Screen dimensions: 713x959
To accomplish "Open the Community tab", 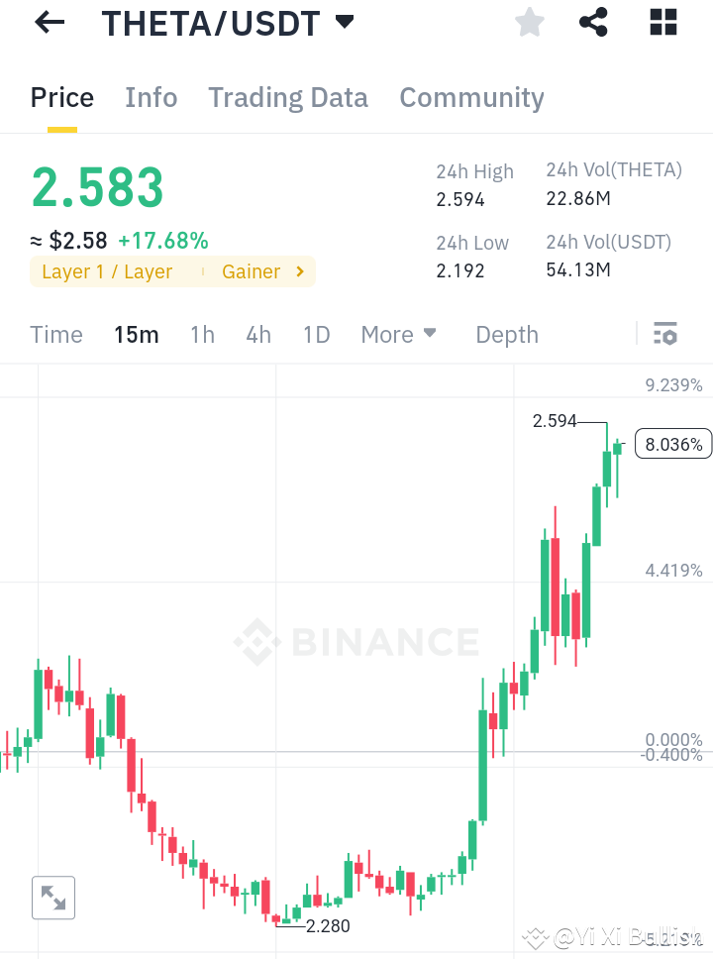I will pyautogui.click(x=471, y=97).
